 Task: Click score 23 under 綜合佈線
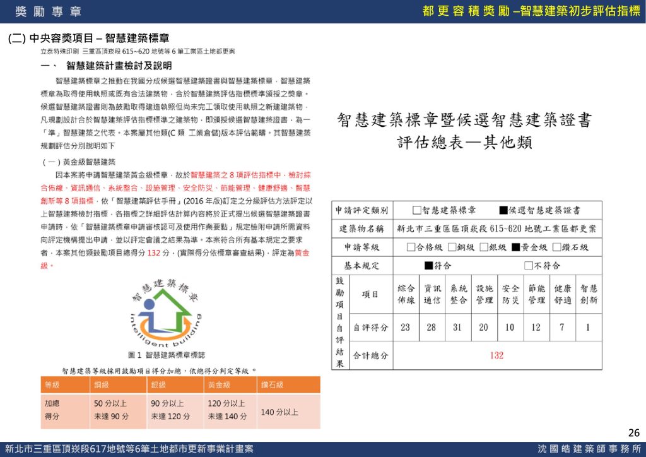[x=405, y=327]
